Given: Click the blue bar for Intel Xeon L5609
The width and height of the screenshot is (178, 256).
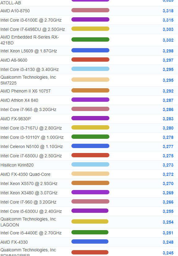Looking at the screenshot, I should (x=90, y=50).
